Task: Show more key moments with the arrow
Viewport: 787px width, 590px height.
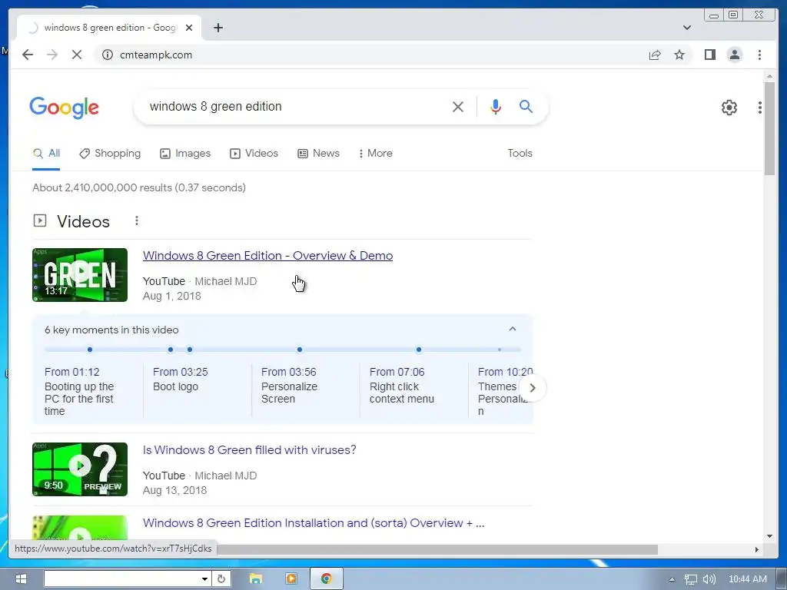Action: click(533, 388)
